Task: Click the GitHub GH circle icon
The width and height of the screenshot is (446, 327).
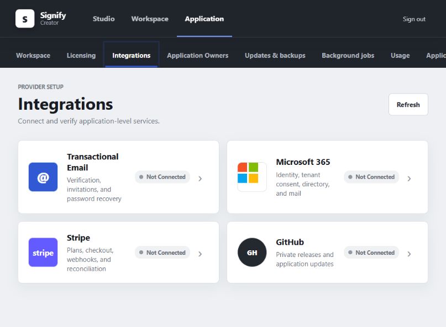Action: click(252, 253)
